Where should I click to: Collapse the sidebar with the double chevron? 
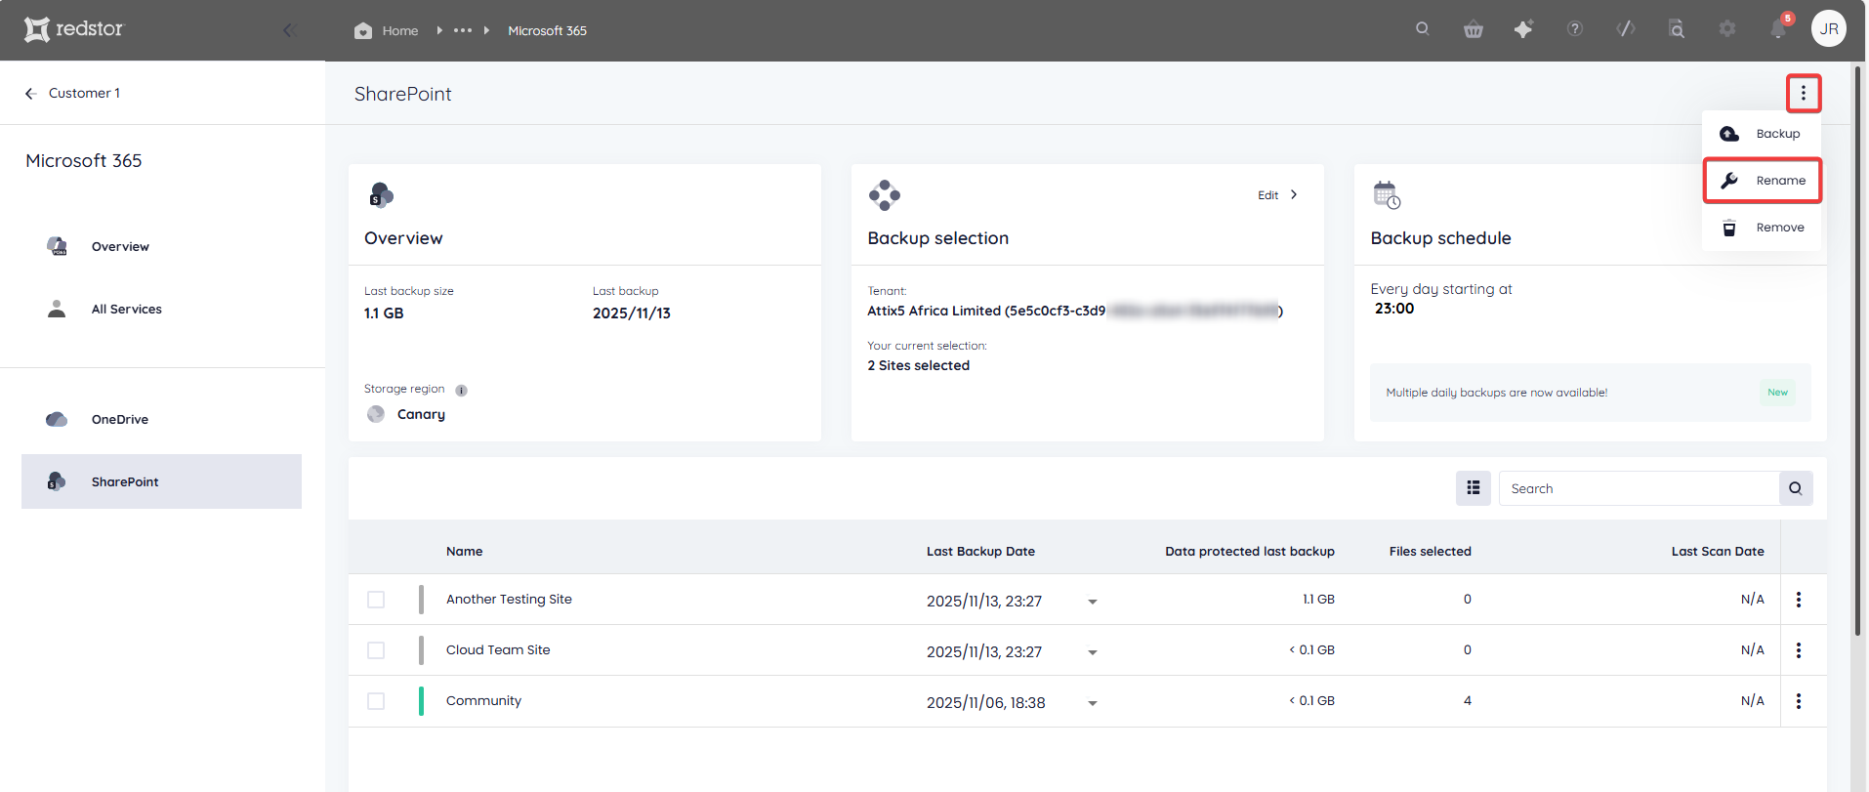coord(289,30)
